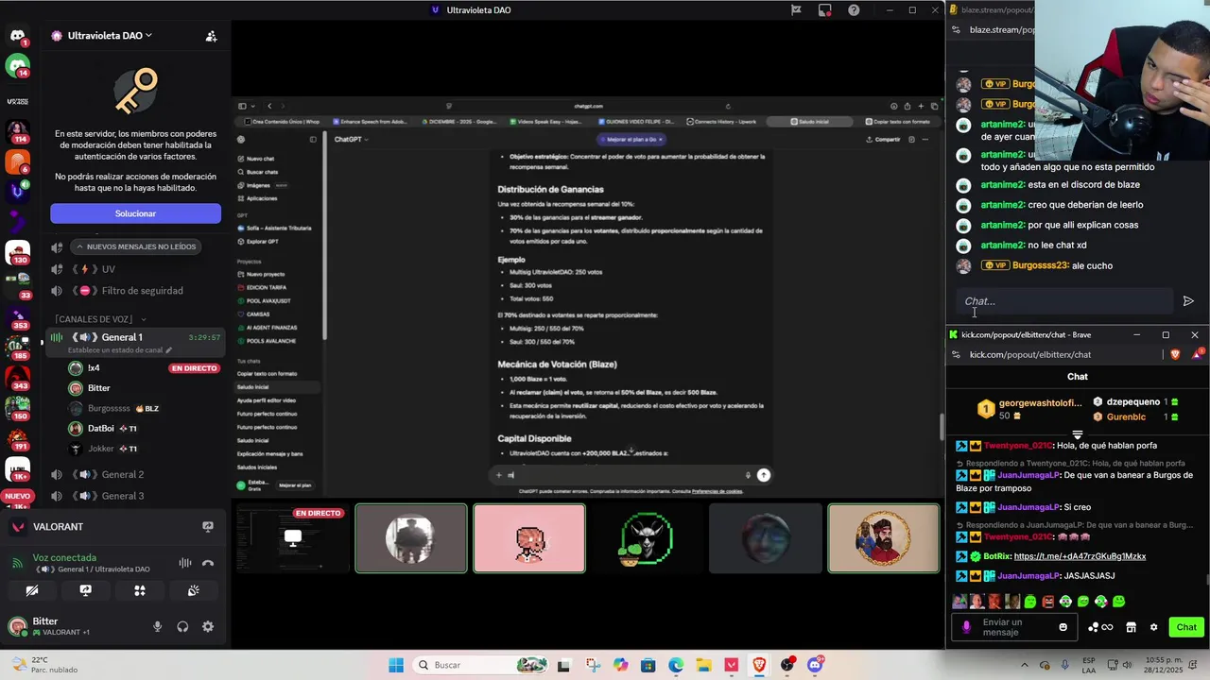Share your screen in Discord

tap(86, 590)
